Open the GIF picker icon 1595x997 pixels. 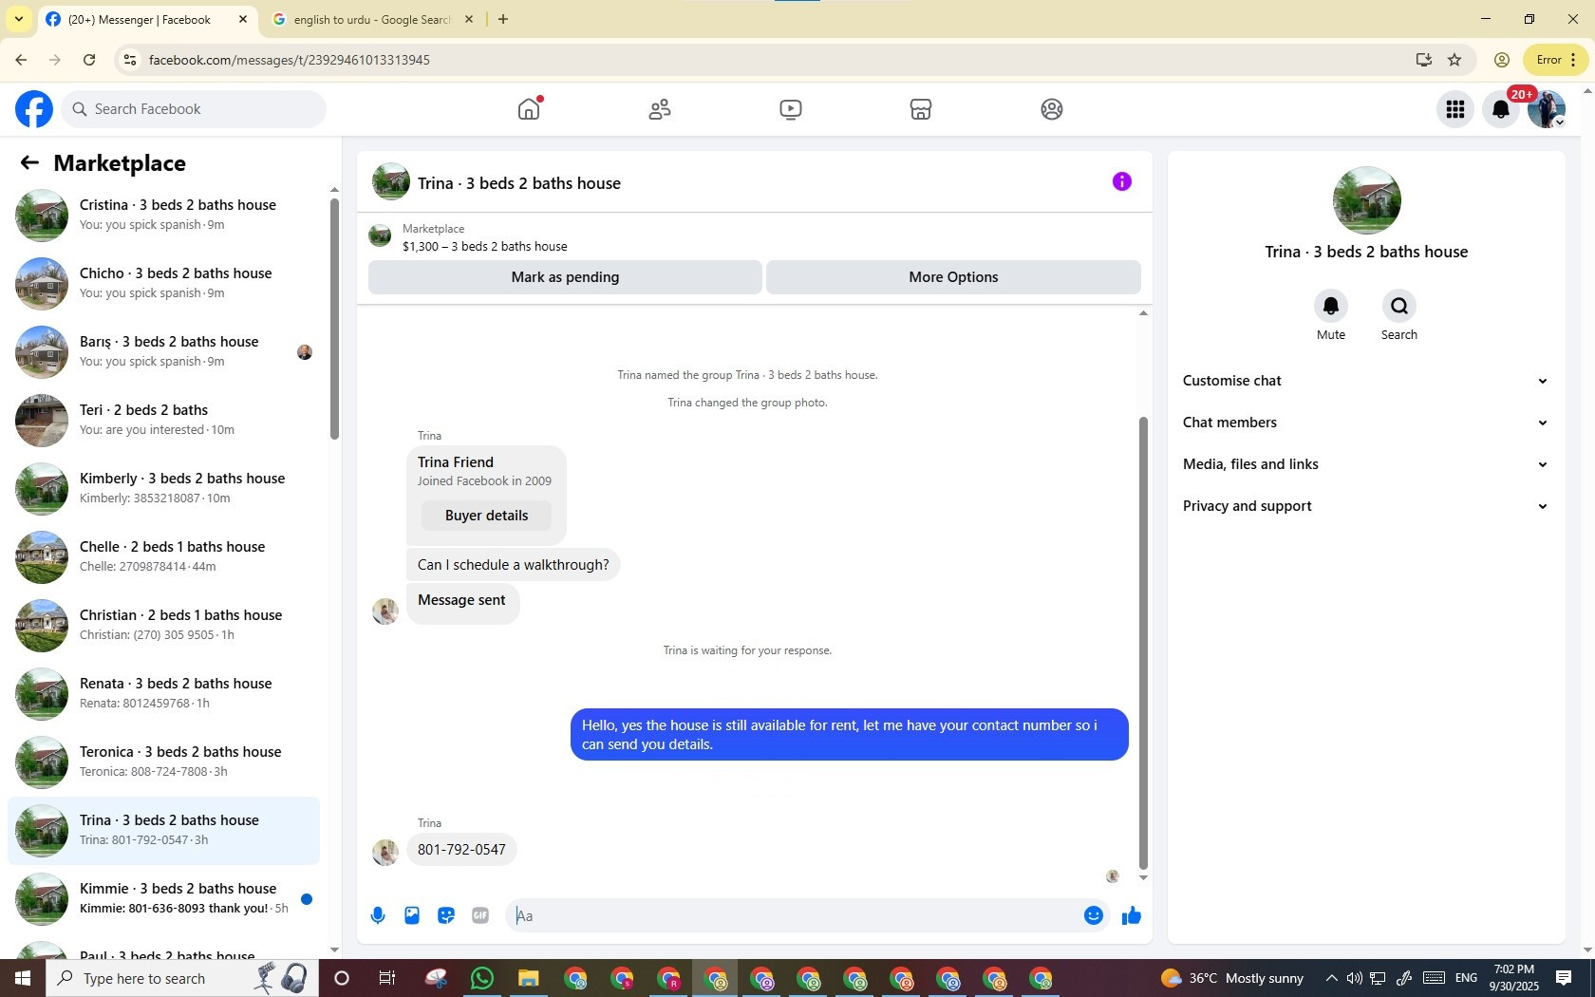(x=480, y=915)
